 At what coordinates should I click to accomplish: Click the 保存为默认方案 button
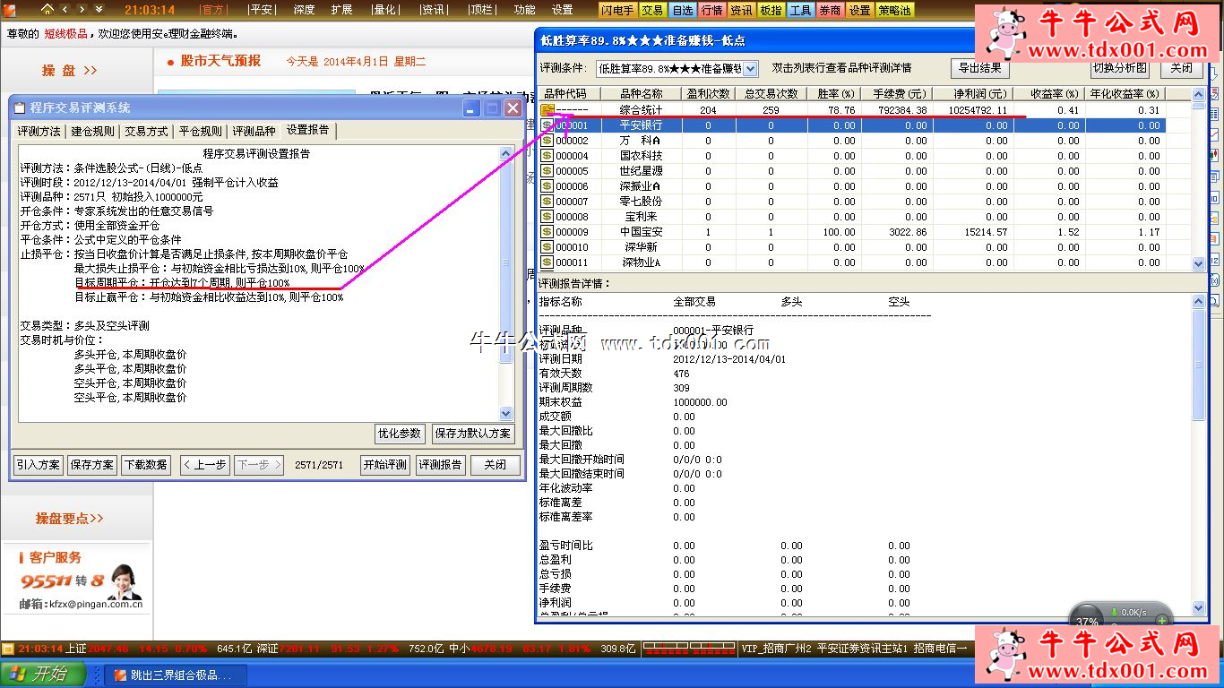(473, 434)
